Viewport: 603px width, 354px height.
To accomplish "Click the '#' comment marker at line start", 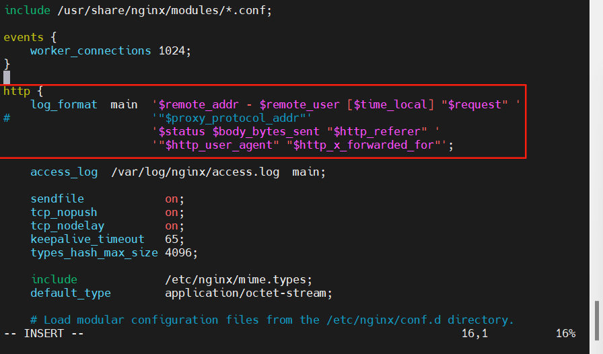I will coord(7,118).
